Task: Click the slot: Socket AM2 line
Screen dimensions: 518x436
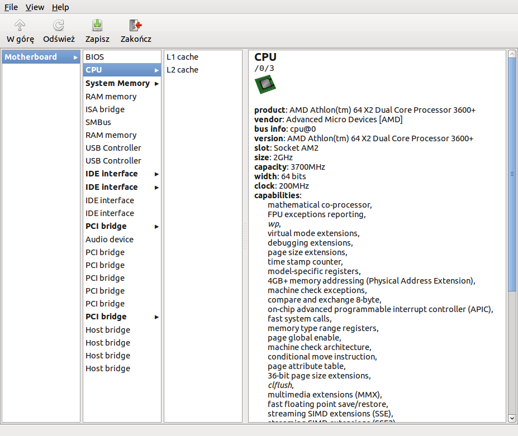Action: click(x=286, y=148)
